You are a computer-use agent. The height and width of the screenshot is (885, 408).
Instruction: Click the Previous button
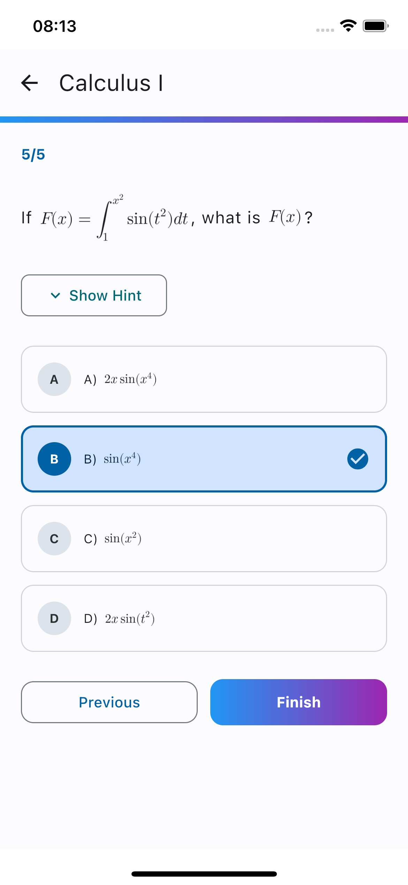coord(109,703)
